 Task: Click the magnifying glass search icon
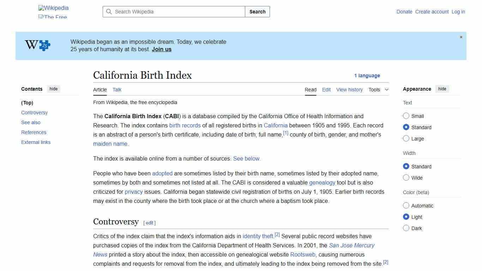point(109,12)
